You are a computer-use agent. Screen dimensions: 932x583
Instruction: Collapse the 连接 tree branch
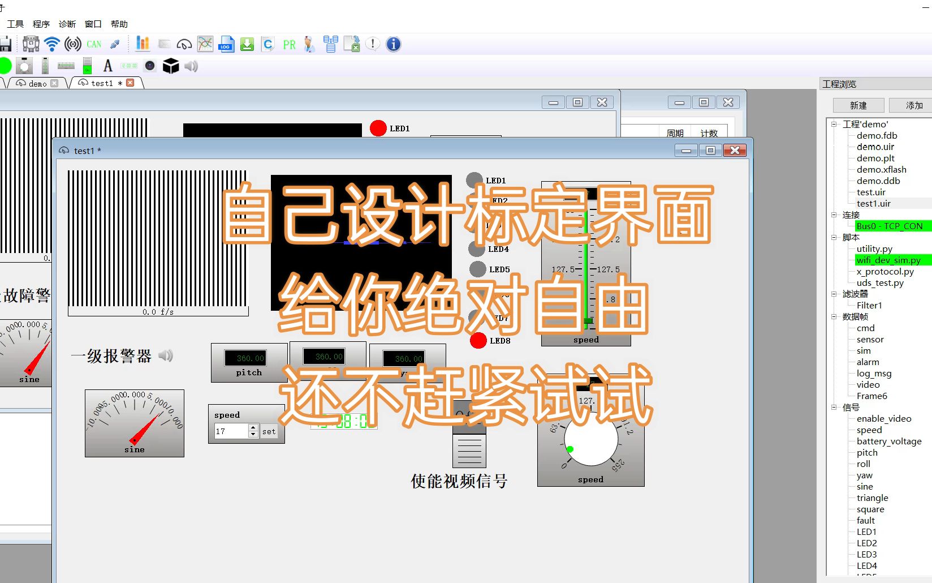coord(835,215)
